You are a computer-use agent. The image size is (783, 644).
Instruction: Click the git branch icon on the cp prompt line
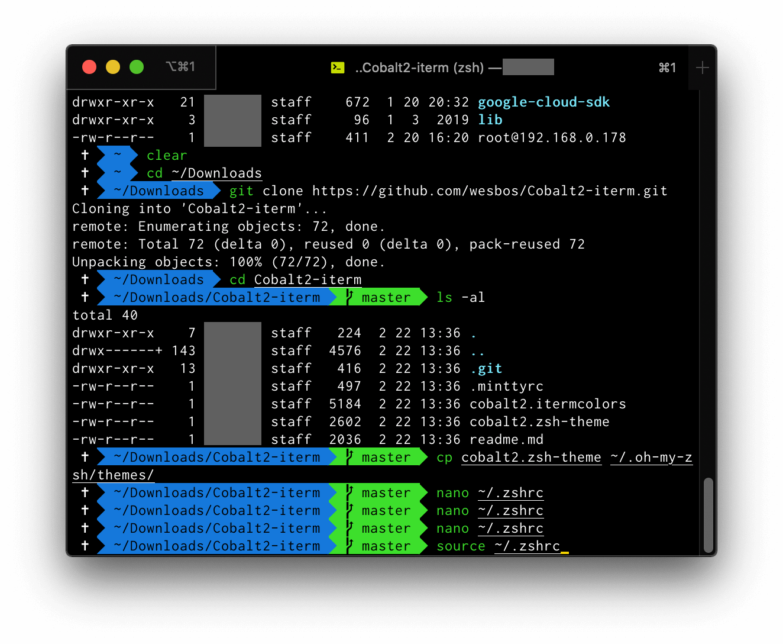coord(350,458)
